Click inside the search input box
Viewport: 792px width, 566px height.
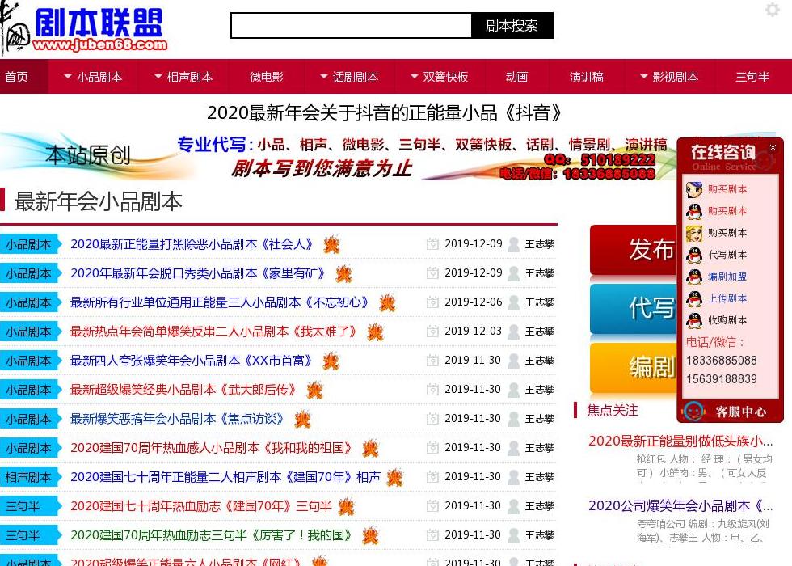click(350, 26)
